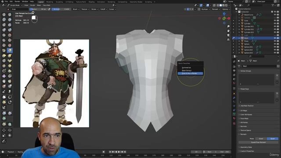
Task: Hide Sphere.003 in the outliner
Action: pos(275,53)
